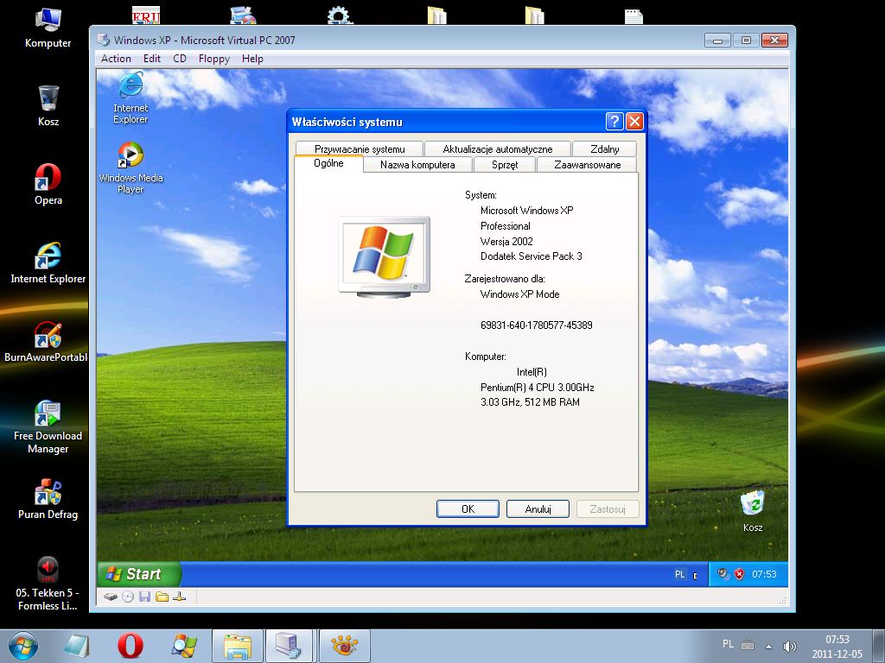Minimize the Virtual PC 2007 window
885x663 pixels.
(x=717, y=41)
